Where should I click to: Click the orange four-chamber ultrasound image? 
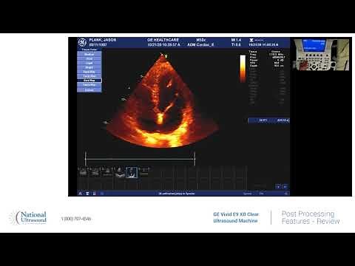click(161, 102)
